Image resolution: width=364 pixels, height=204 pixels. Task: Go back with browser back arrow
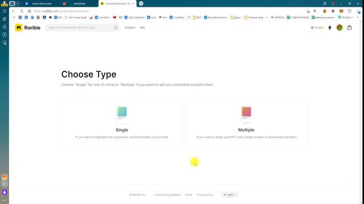coord(14,11)
